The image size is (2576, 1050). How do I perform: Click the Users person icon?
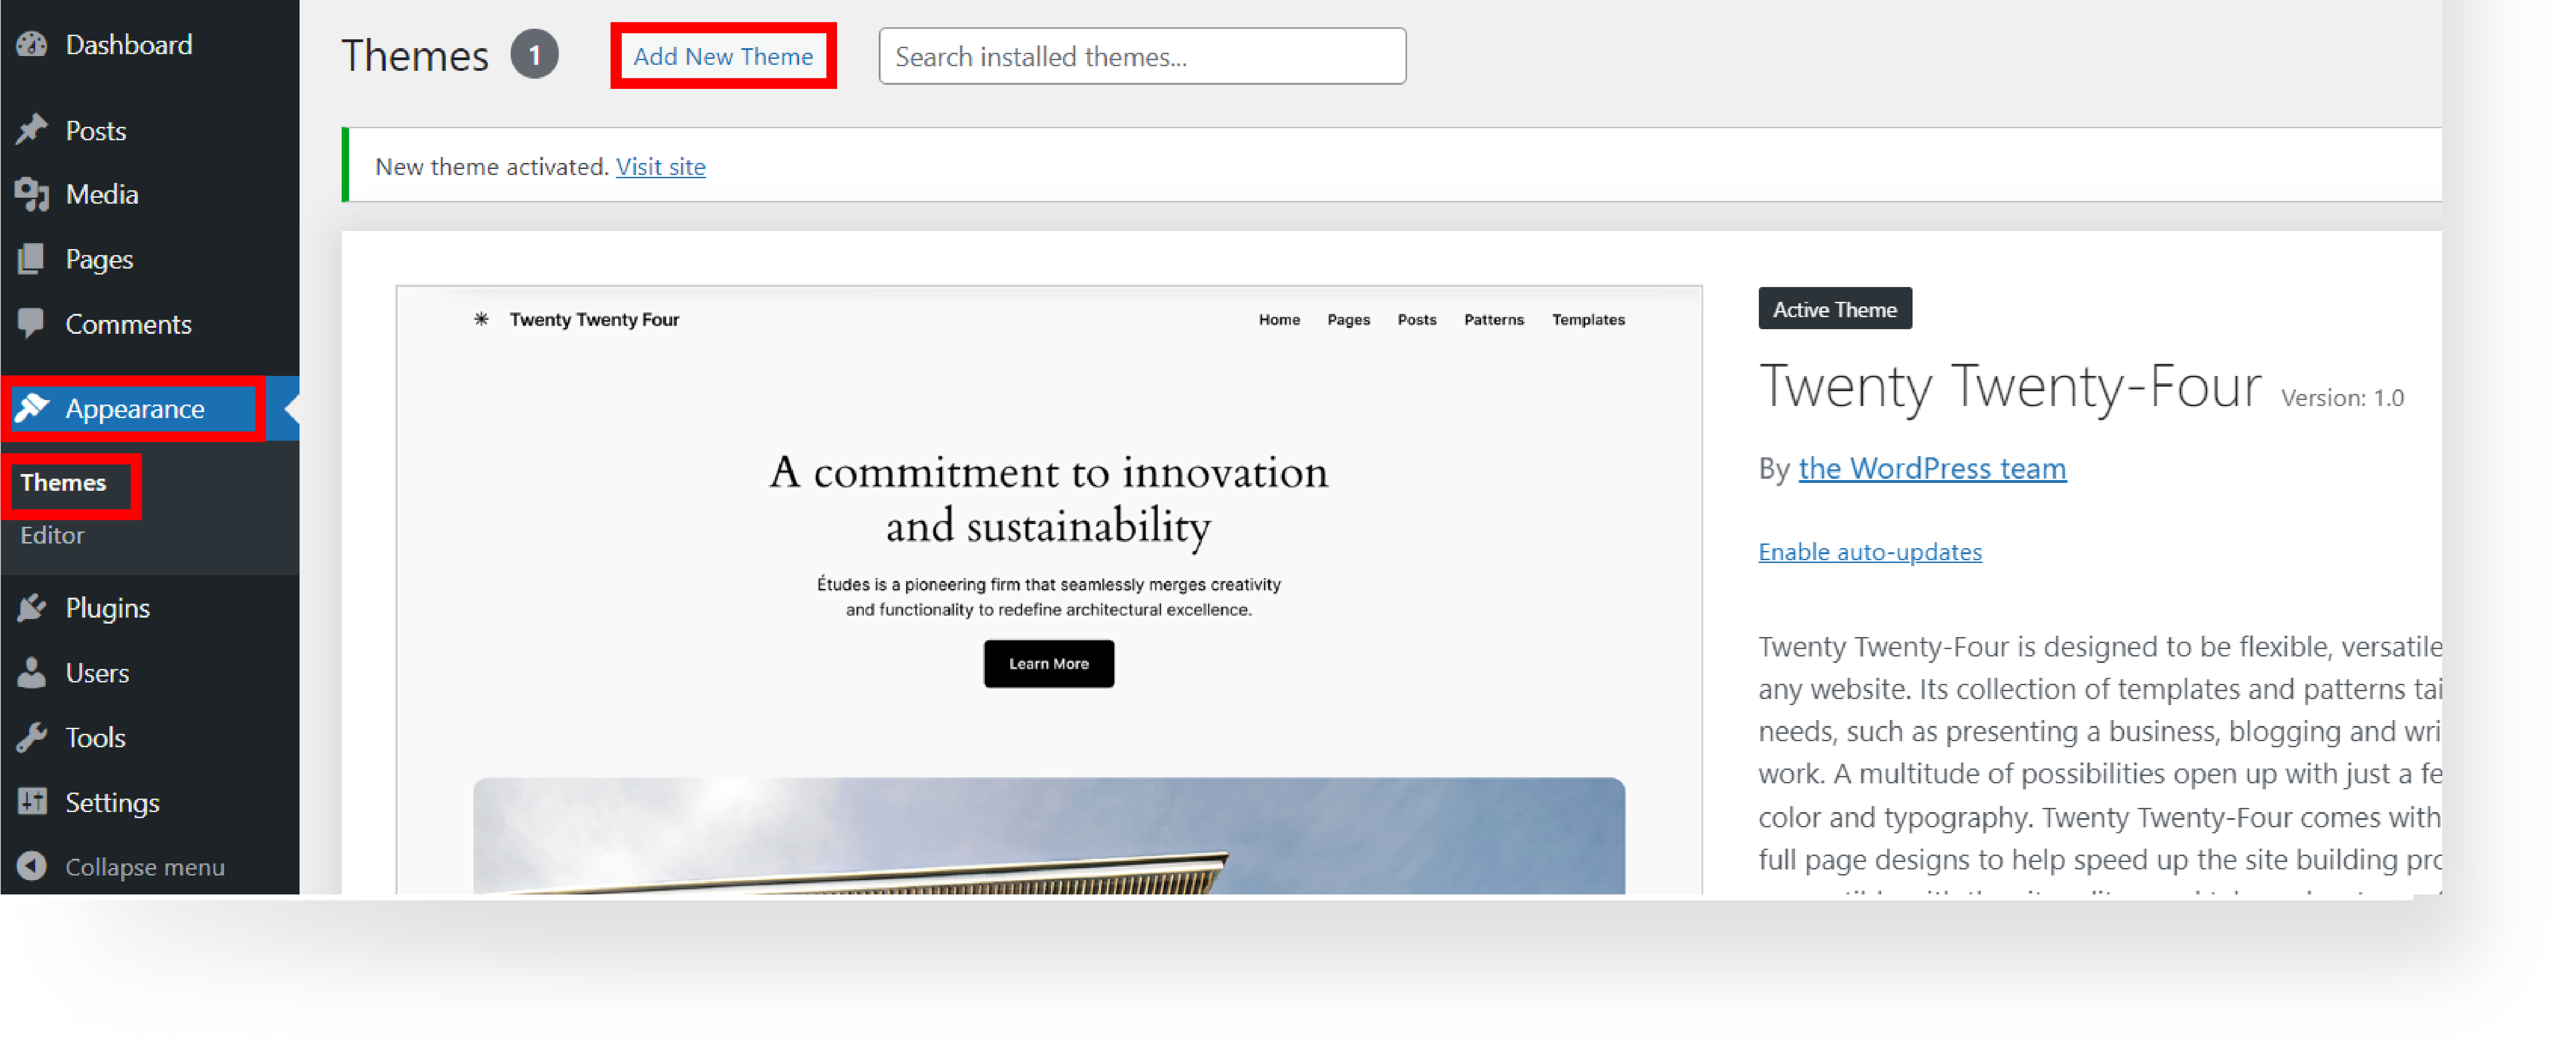(x=32, y=672)
